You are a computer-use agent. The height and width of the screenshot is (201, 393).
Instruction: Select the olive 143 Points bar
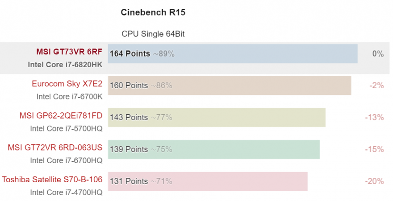pyautogui.click(x=217, y=118)
